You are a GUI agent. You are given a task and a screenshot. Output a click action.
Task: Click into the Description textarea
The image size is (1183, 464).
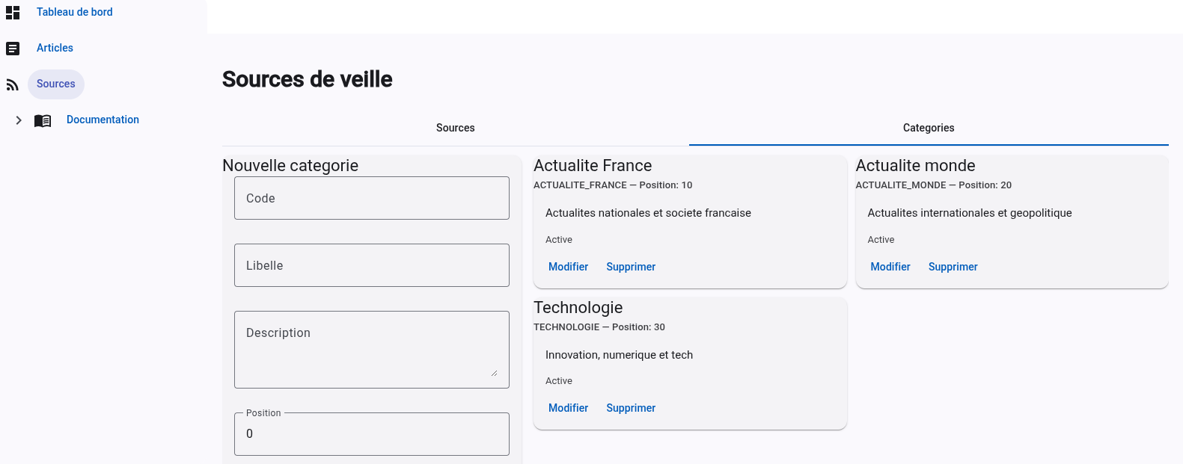pyautogui.click(x=372, y=350)
